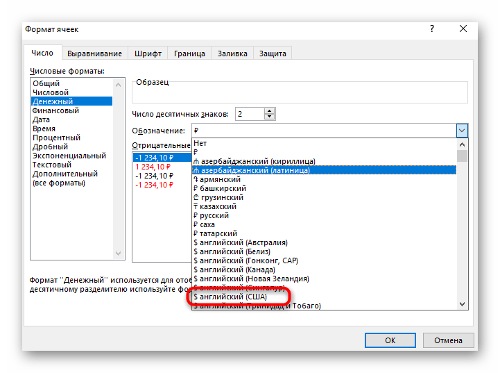Viewport: 500px width, 373px height.
Task: Choose азербайджанский (кириллица) option
Action: click(x=324, y=161)
